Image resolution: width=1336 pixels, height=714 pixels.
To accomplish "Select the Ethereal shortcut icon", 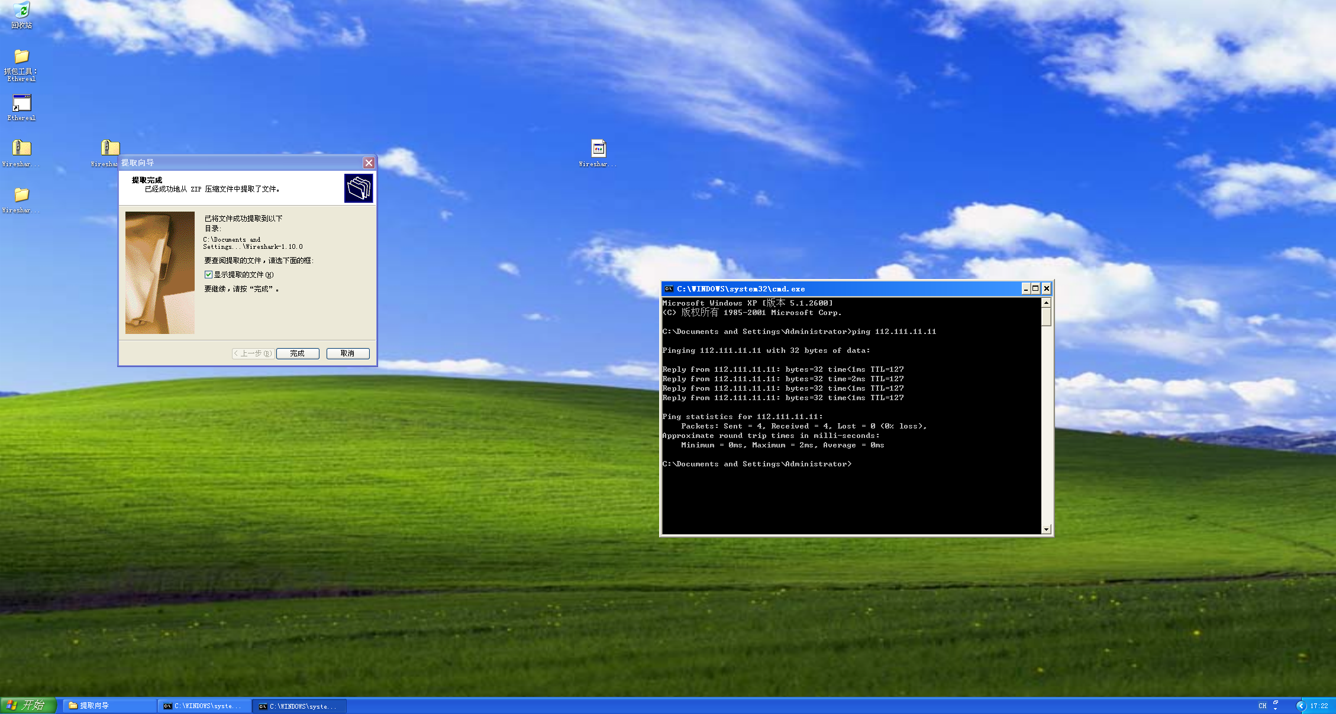I will click(21, 103).
